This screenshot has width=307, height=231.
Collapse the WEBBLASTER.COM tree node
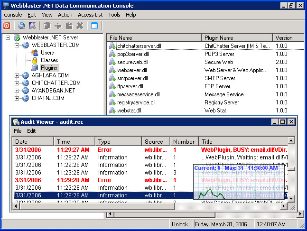17,45
